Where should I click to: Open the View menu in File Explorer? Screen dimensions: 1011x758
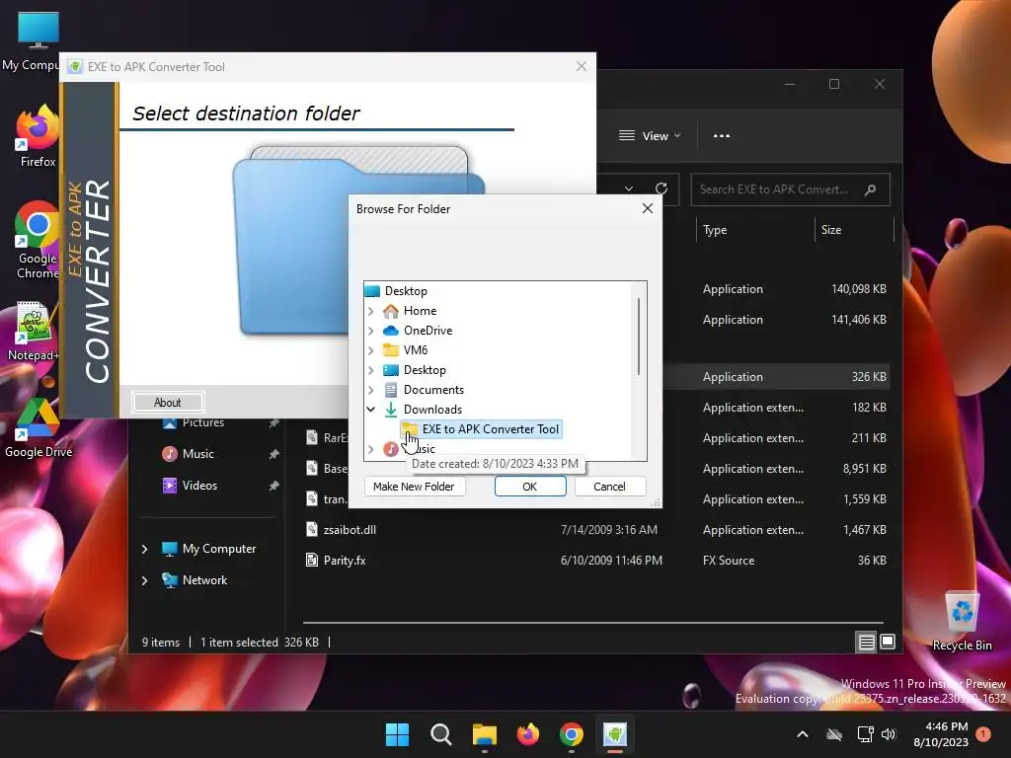pos(650,136)
